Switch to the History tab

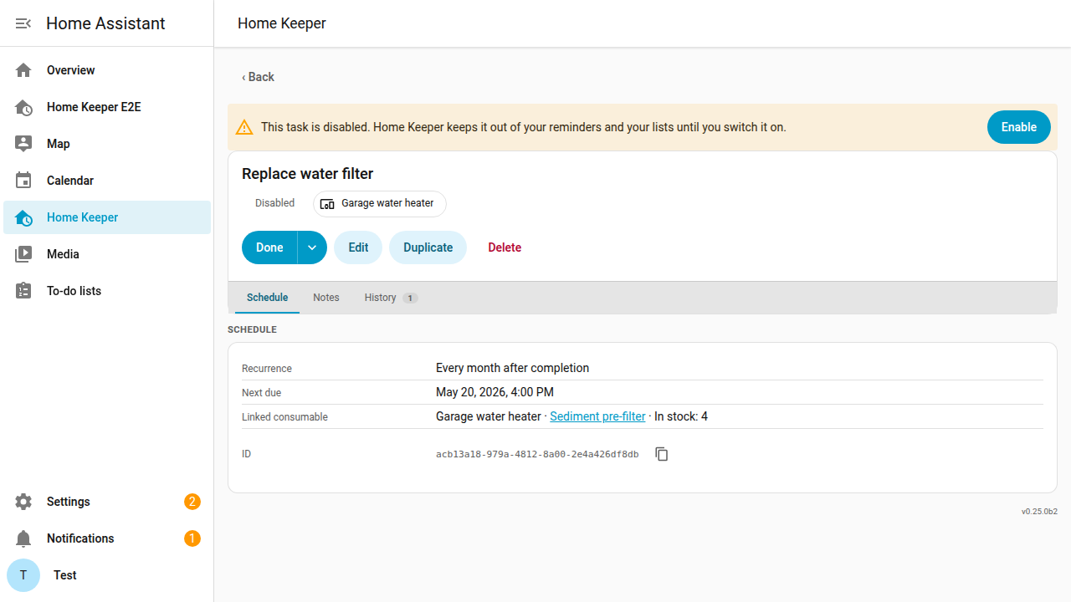click(x=391, y=298)
